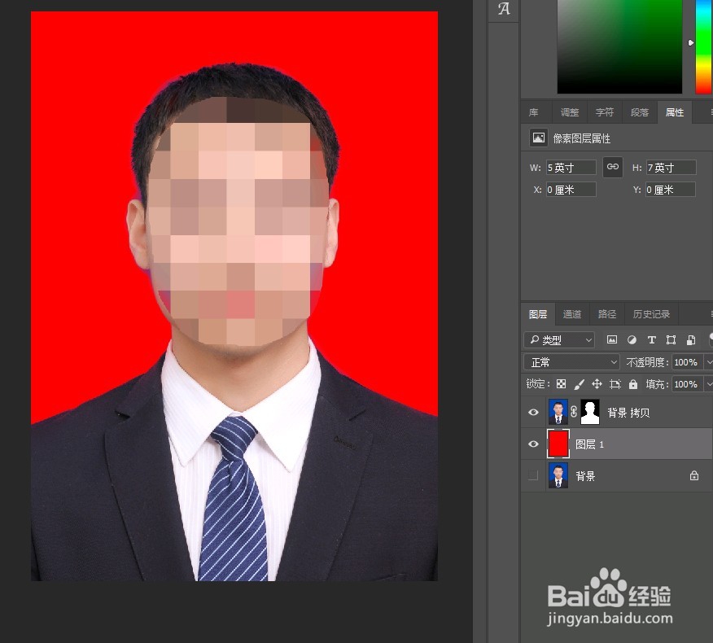
Task: Open the 调整 panel tab
Action: pyautogui.click(x=569, y=112)
